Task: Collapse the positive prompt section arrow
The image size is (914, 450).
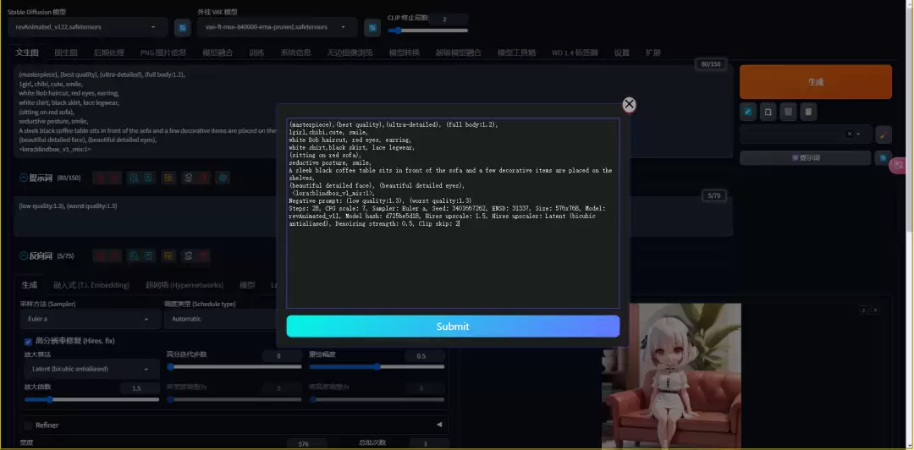Action: pos(24,178)
